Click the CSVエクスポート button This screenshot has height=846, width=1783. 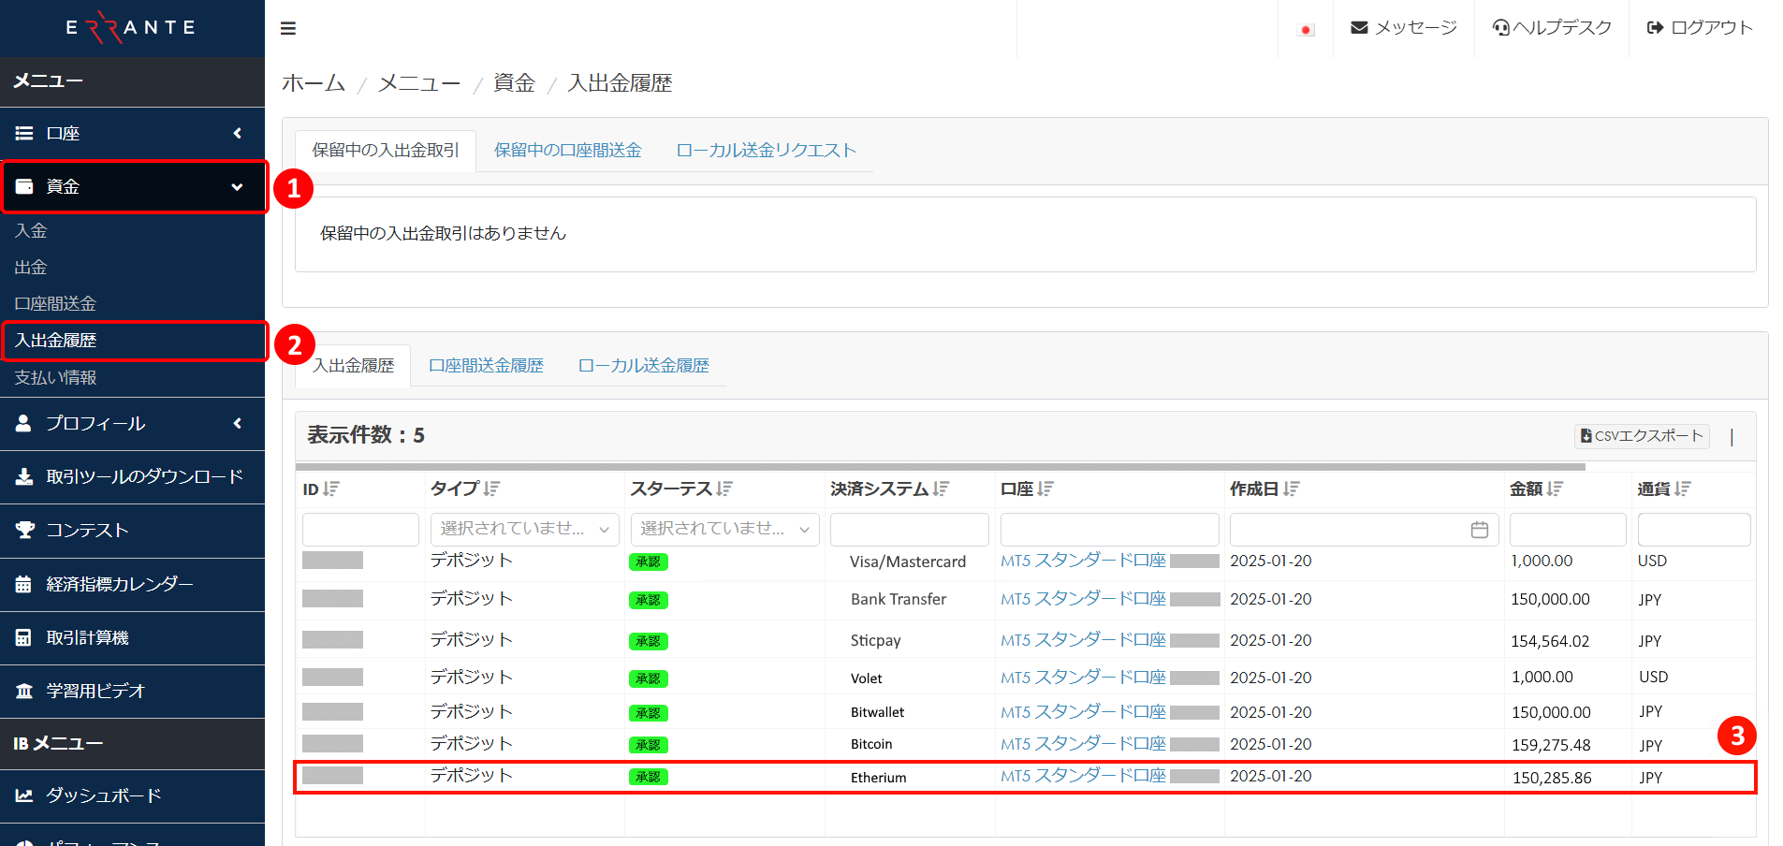click(x=1640, y=435)
